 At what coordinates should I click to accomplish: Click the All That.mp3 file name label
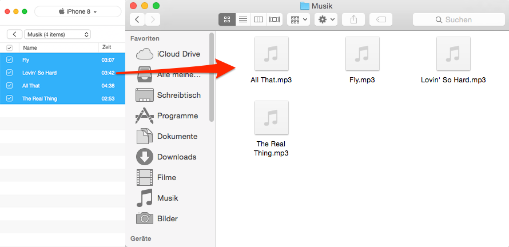[271, 80]
